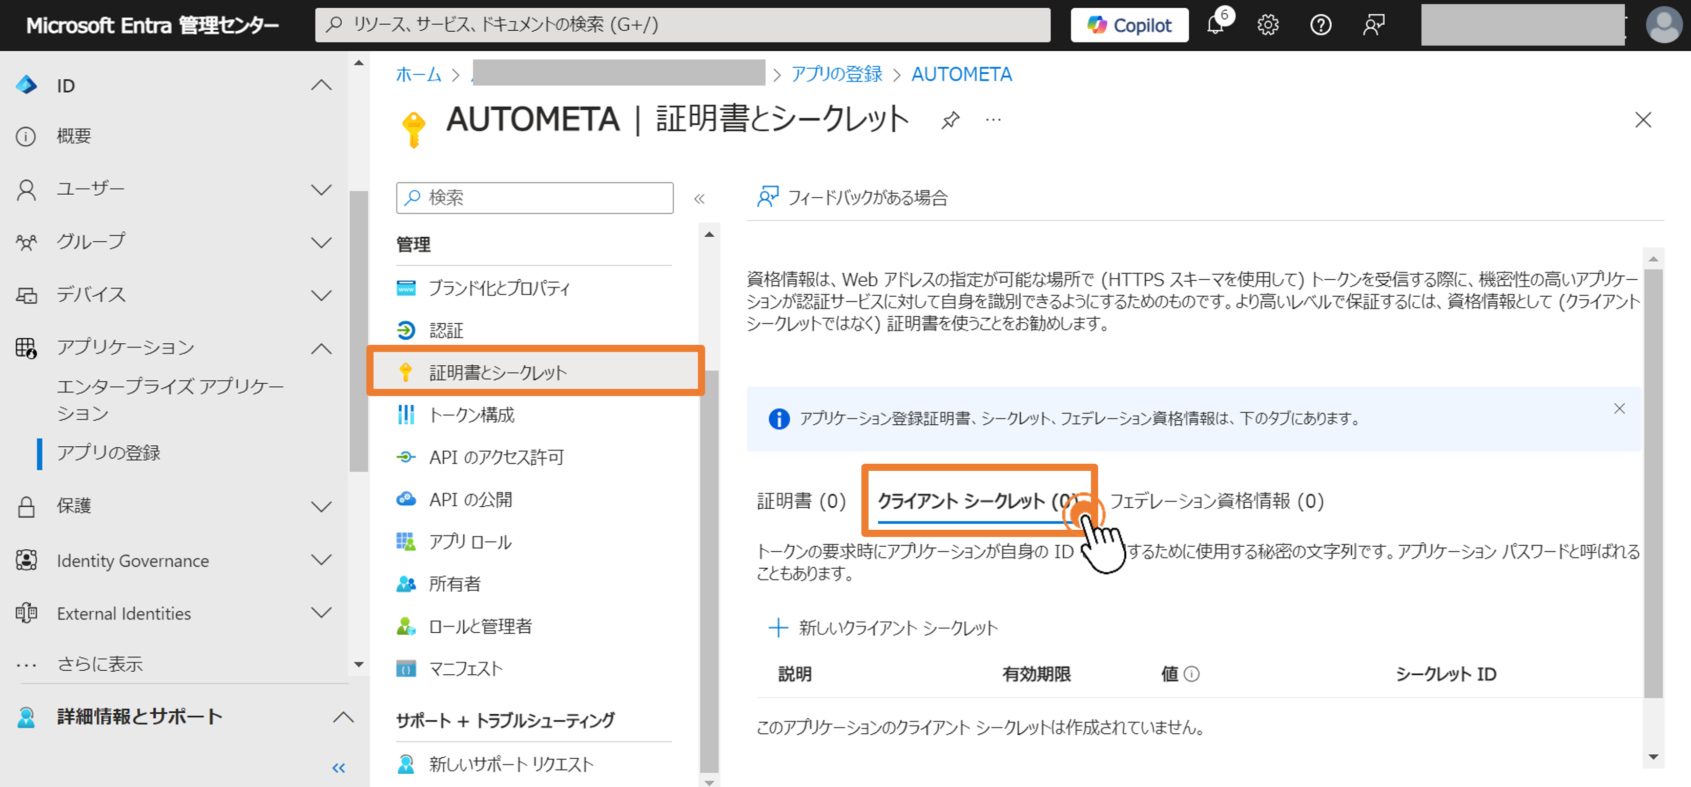Switch to 証明書 (0) tab
This screenshot has width=1691, height=787.
pos(801,502)
